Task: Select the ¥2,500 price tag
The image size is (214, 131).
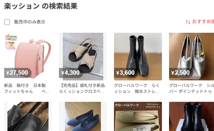Action: [181, 73]
